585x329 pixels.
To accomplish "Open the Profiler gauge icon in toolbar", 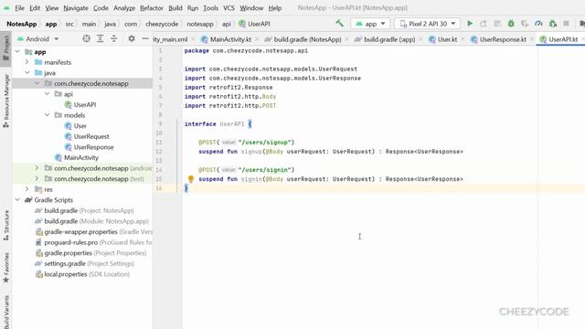I will 538,24.
